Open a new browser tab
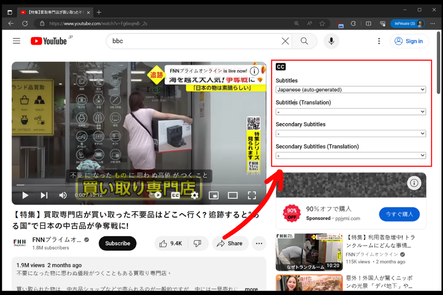Viewport: 443px width, 295px height. click(99, 12)
